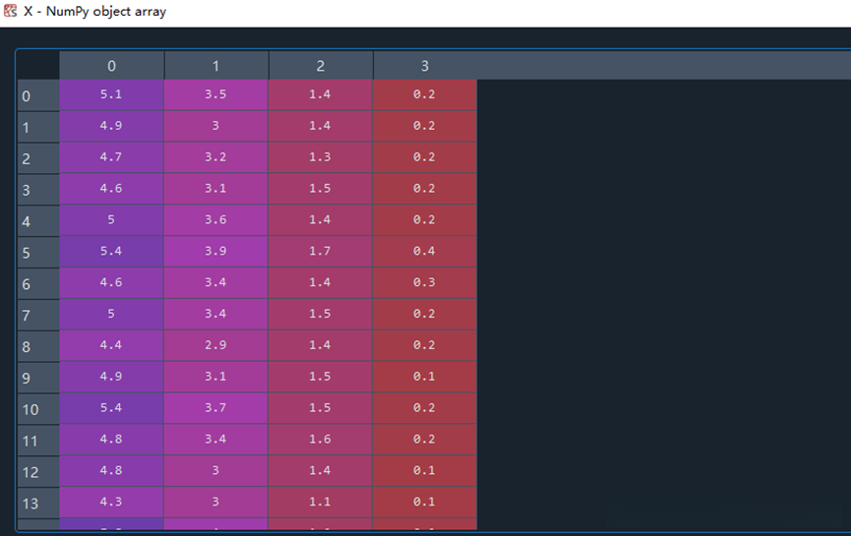This screenshot has height=536, width=851.
Task: Click cell 5.4 in row 10
Action: coord(111,408)
